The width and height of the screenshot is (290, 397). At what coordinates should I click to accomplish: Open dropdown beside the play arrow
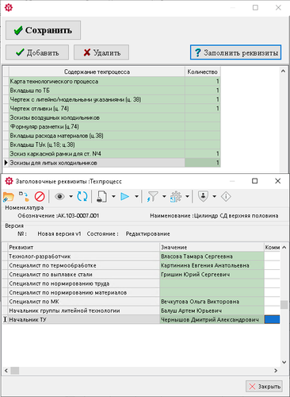click(136, 197)
